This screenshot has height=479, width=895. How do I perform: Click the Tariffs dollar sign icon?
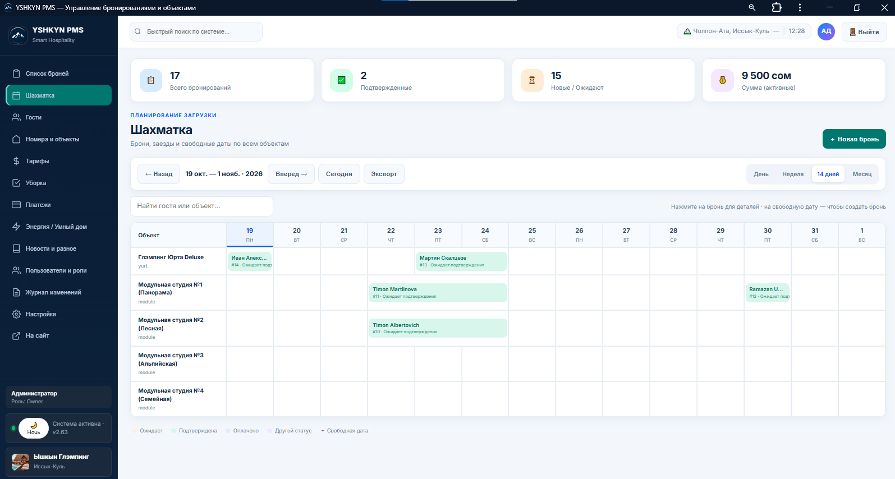16,161
